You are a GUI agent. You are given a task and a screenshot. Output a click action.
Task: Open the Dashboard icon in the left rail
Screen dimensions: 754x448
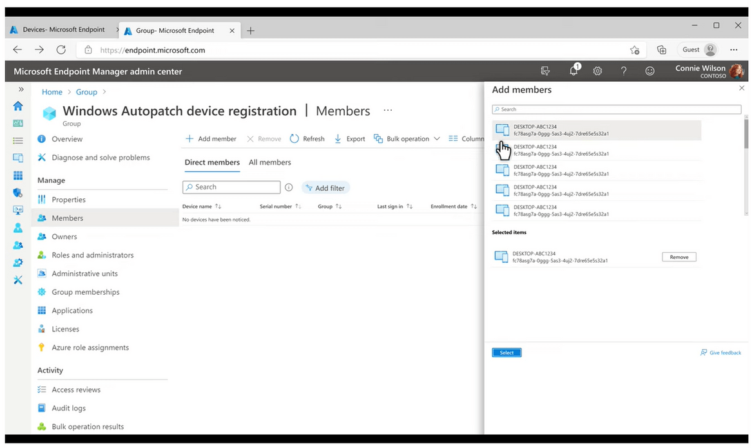pos(18,124)
